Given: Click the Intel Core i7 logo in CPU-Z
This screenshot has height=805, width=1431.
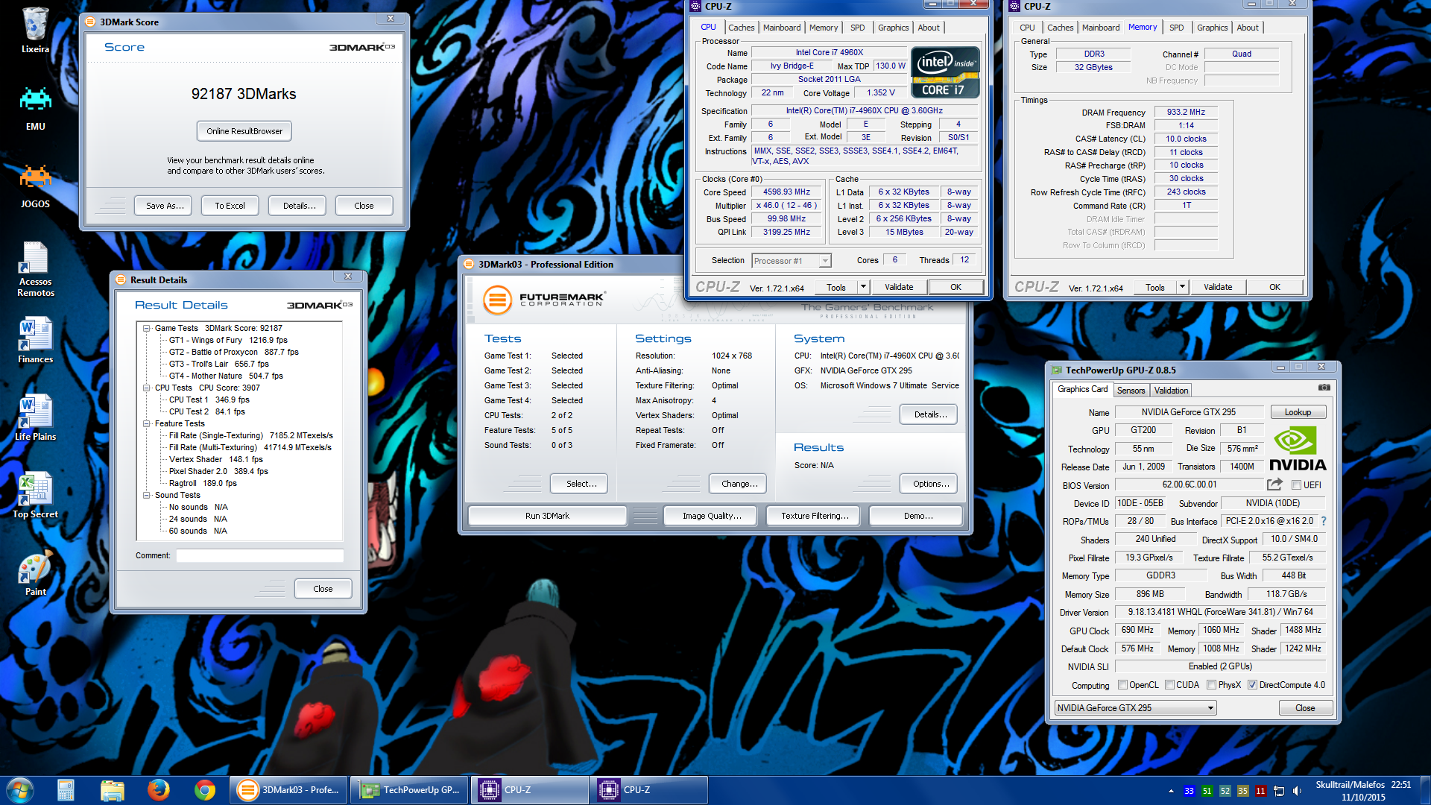Looking at the screenshot, I should coord(945,72).
